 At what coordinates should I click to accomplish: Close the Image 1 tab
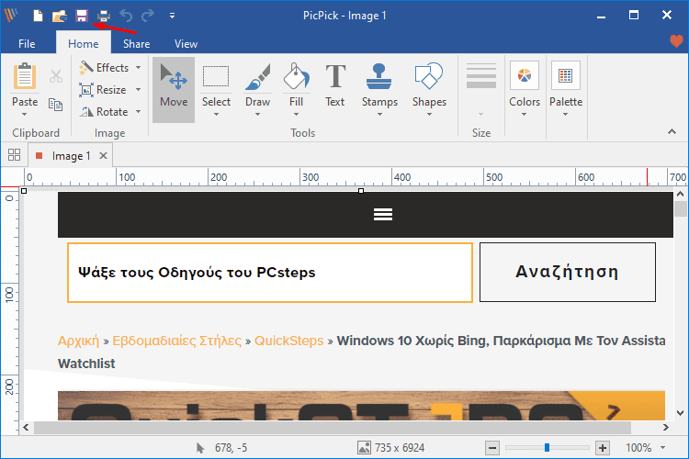tap(103, 155)
